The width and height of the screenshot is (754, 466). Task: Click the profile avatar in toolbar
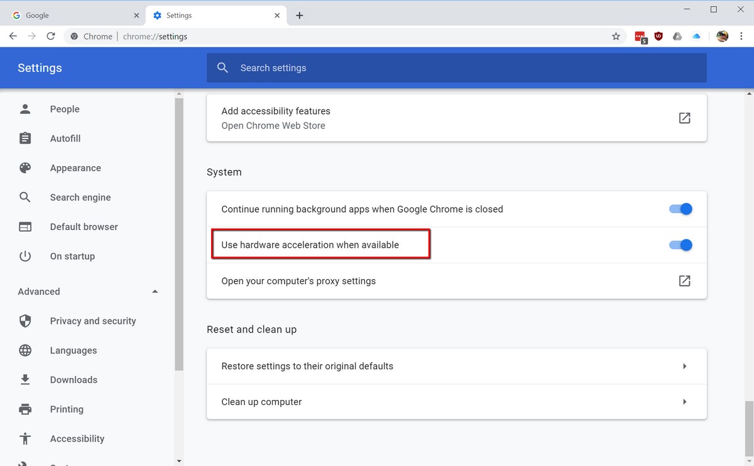tap(722, 36)
